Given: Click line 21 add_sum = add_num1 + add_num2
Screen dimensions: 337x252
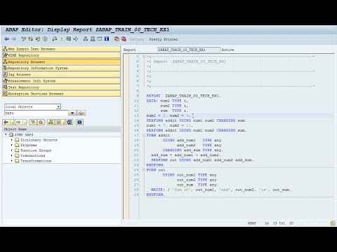Looking at the screenshot, I should (186, 155).
